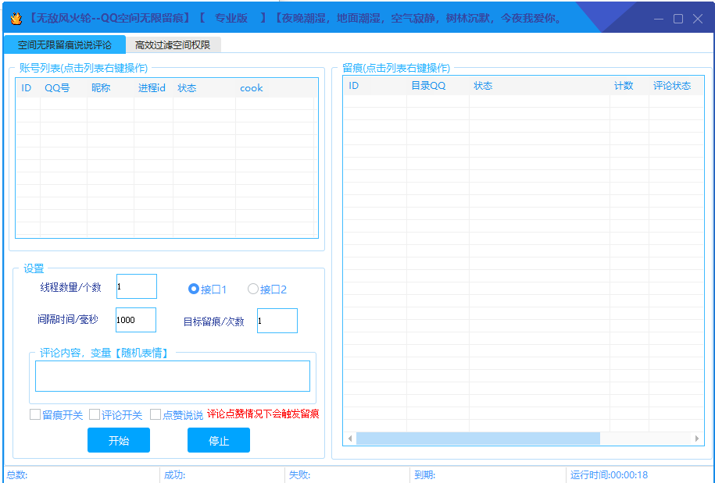The image size is (715, 483).
Task: Click inside the 评论内容 text area
Action: click(172, 376)
